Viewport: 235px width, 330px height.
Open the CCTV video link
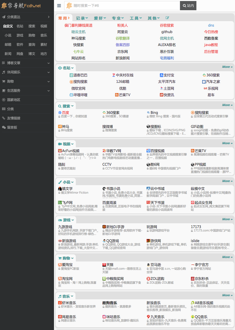pos(107,164)
